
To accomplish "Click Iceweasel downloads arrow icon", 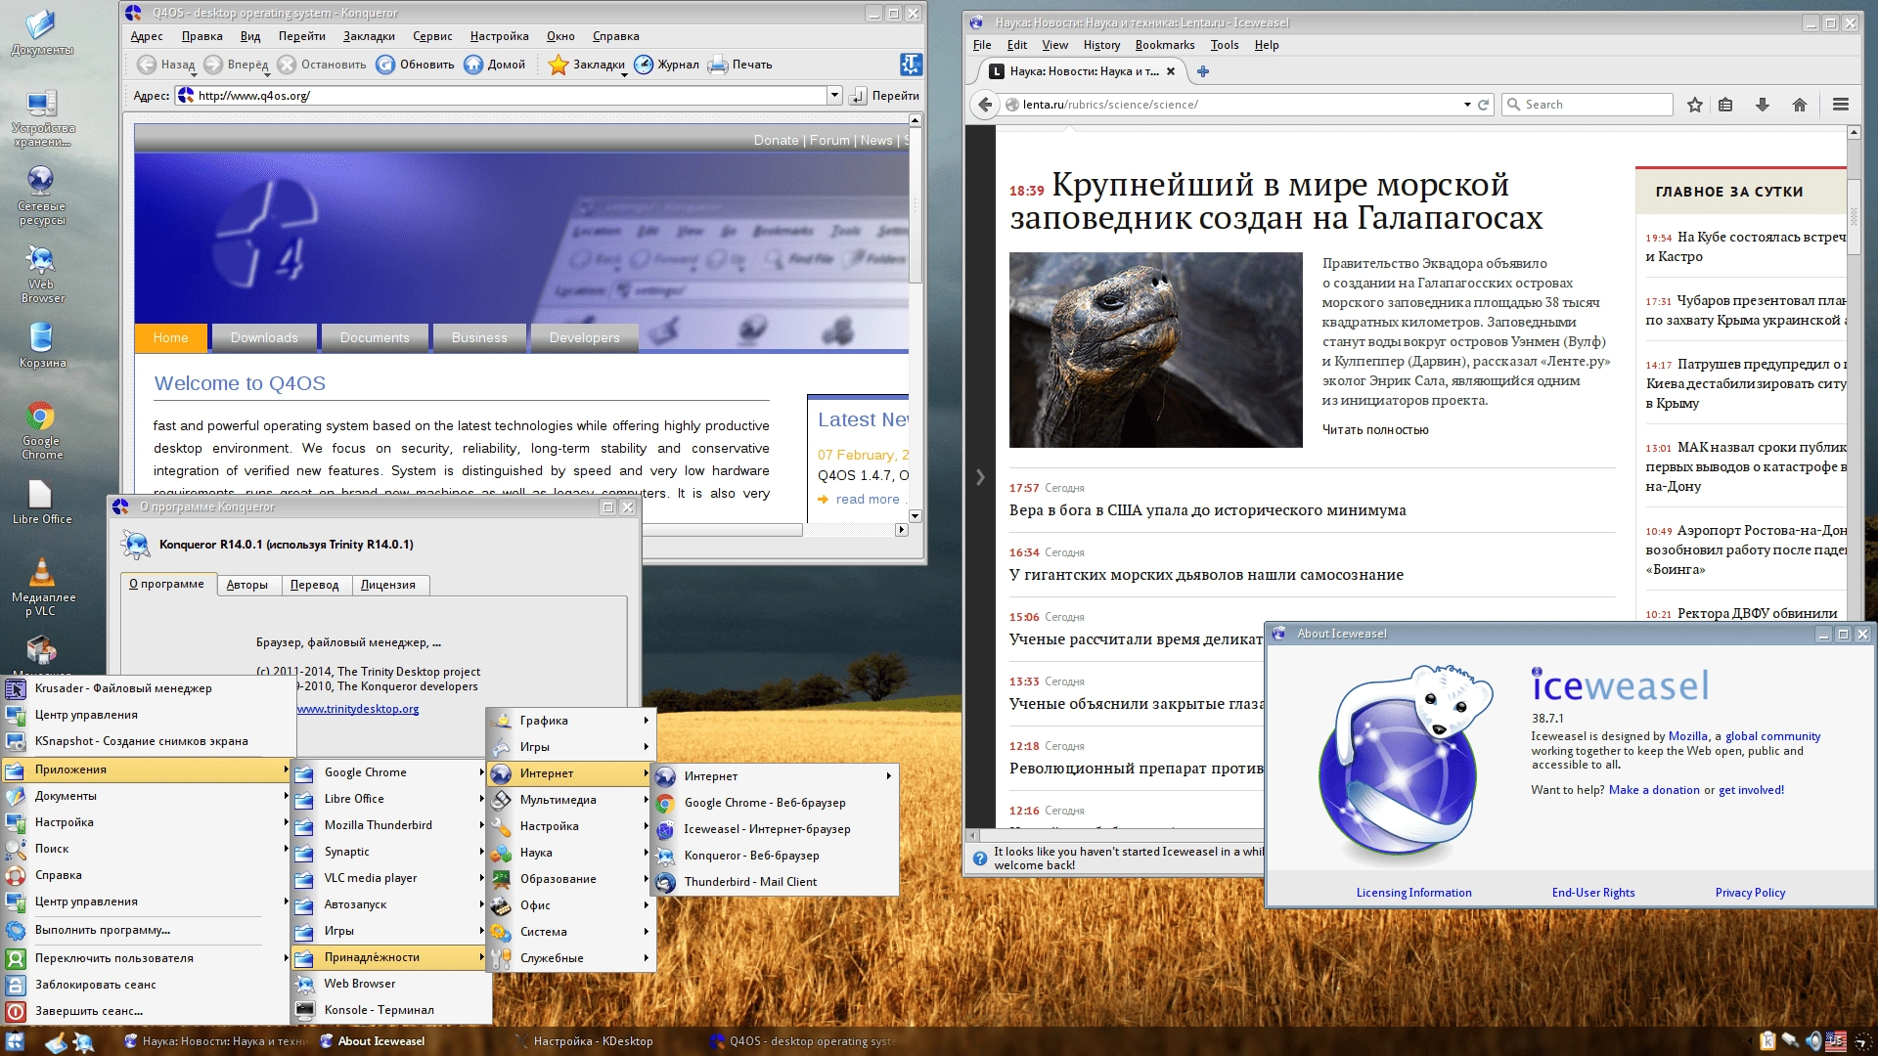I will [x=1763, y=105].
